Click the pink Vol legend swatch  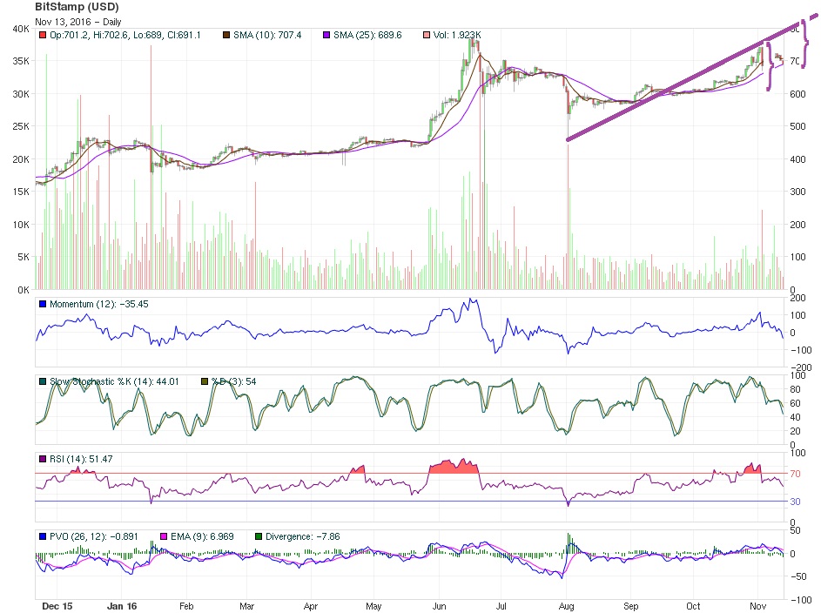pos(427,35)
